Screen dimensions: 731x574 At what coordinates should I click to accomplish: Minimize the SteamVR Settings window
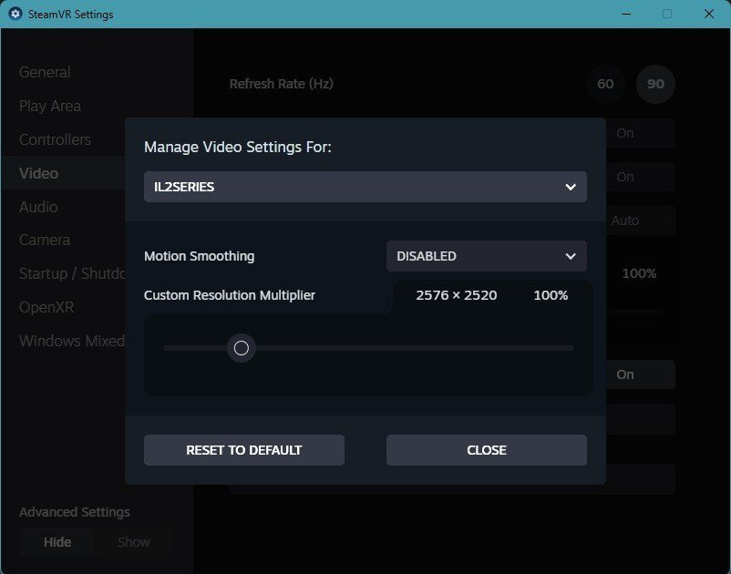pos(626,14)
